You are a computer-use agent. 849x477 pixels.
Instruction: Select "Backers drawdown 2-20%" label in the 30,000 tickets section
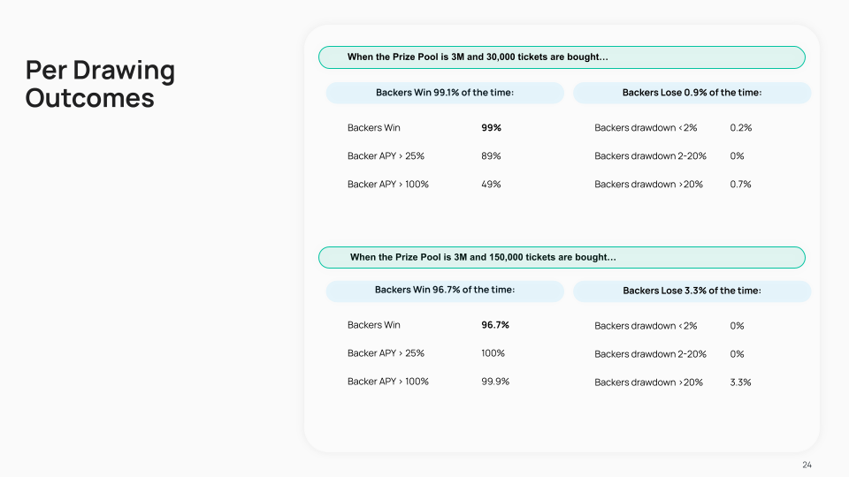pyautogui.click(x=650, y=156)
